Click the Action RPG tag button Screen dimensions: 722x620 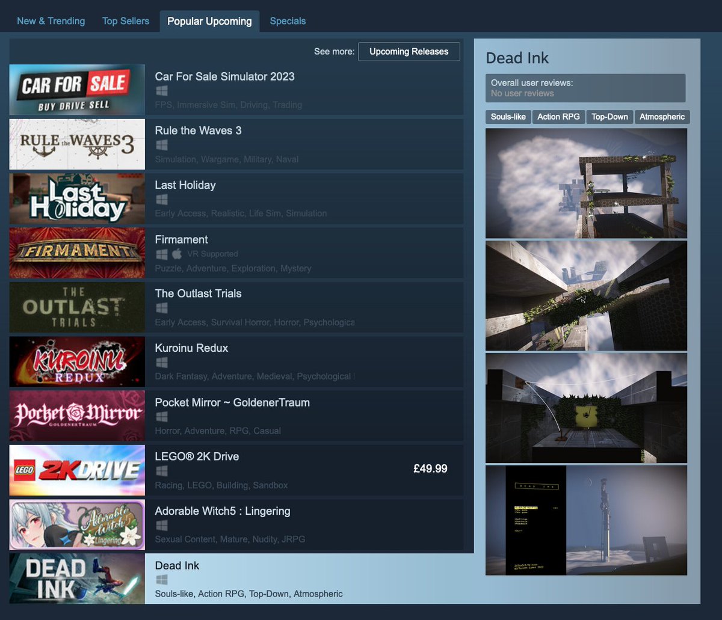click(x=558, y=117)
